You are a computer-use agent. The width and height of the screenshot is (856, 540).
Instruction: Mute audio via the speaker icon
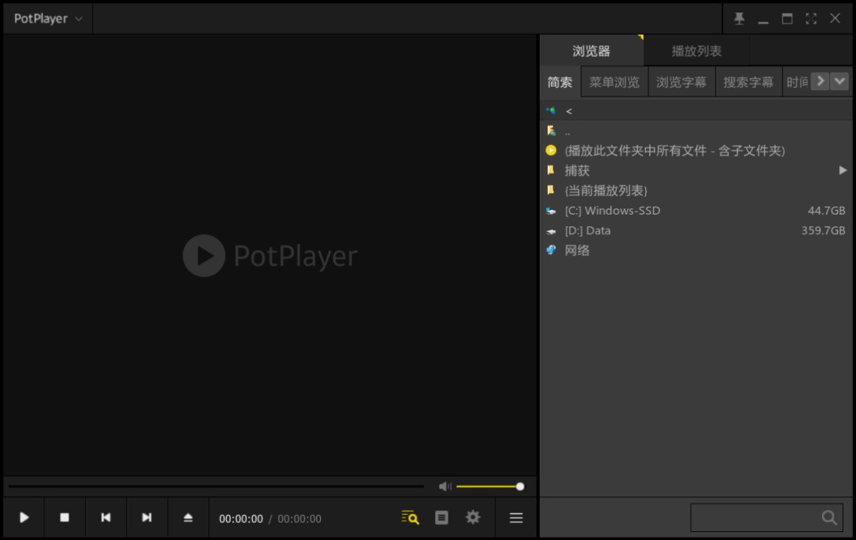point(445,486)
